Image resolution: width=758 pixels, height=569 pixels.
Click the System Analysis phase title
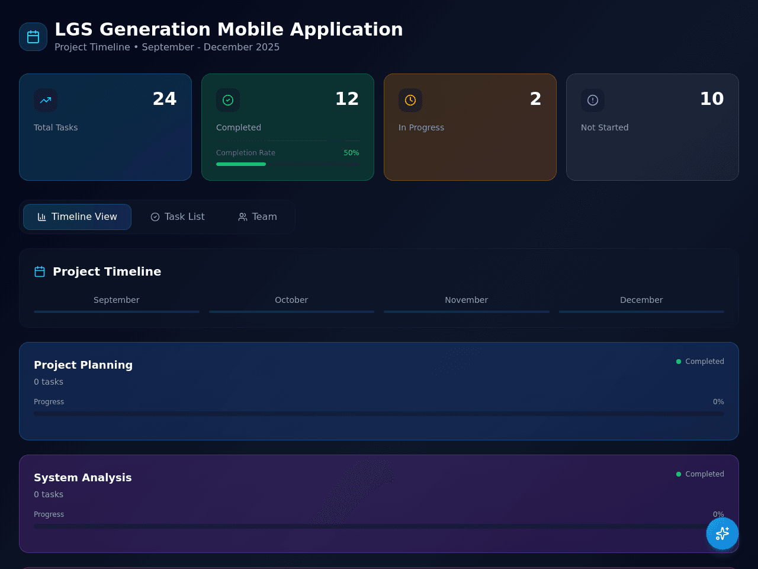click(82, 478)
